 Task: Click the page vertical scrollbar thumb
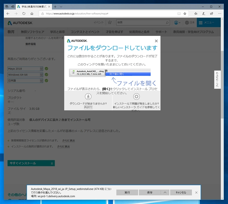click(x=222, y=85)
